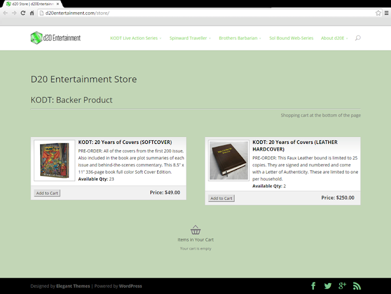This screenshot has width=391, height=294.
Task: Open the Elegant Themes footer link
Action: (73, 286)
